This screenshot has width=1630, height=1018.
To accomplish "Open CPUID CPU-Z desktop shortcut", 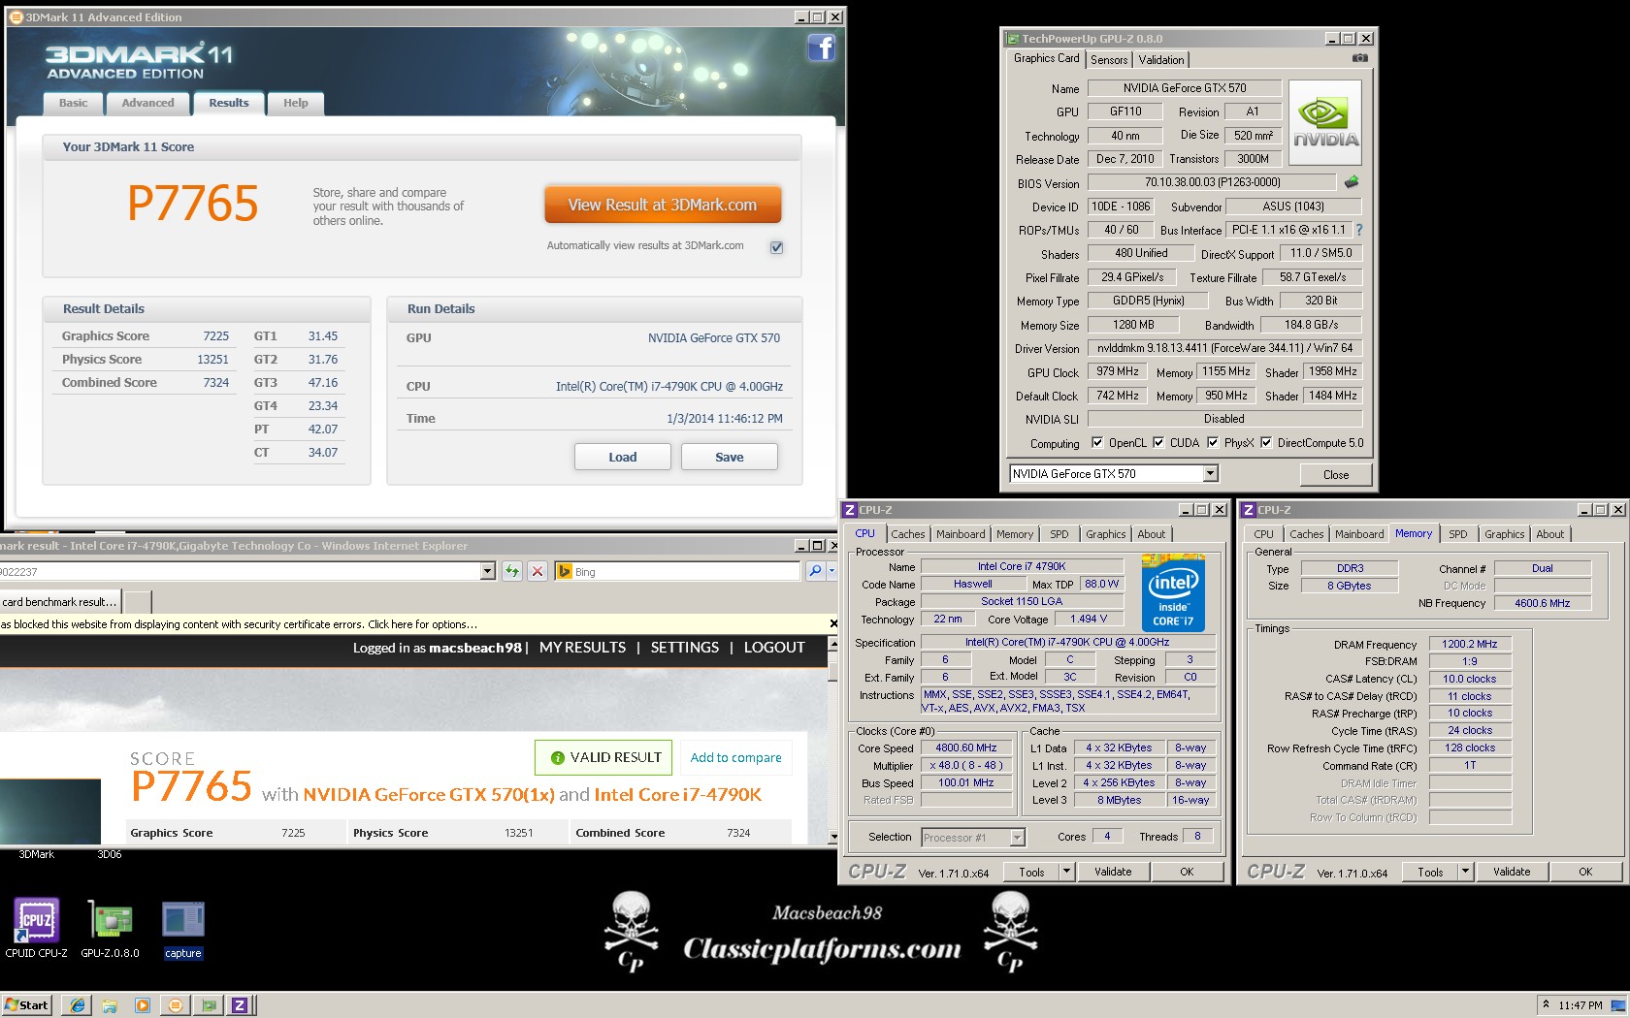I will [x=36, y=928].
